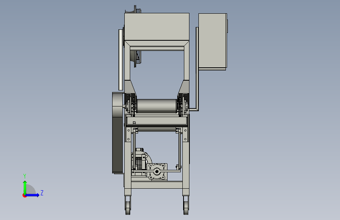Select the top hopper housing of the machine
Screen dimensions: 340x220
click(156, 26)
